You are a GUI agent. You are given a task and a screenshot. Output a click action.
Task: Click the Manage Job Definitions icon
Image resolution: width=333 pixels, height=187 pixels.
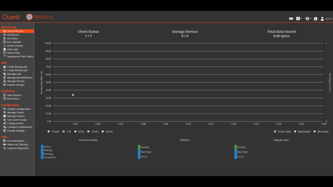(5, 77)
